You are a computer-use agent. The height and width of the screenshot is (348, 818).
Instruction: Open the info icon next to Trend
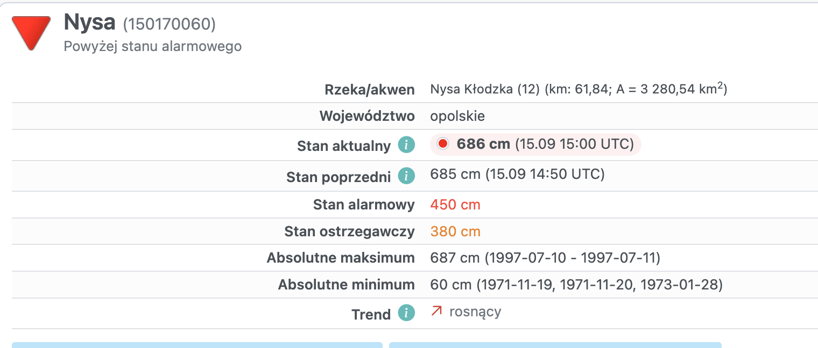tap(406, 313)
